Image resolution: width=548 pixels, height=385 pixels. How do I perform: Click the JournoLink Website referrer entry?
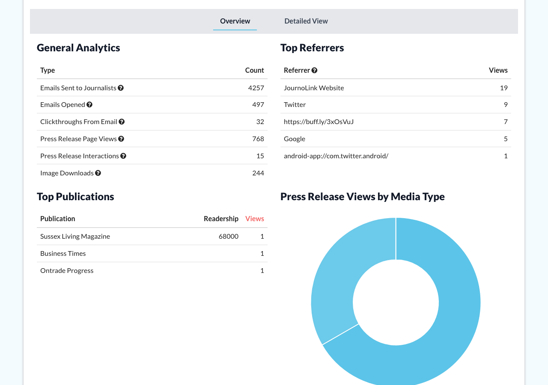coord(314,88)
